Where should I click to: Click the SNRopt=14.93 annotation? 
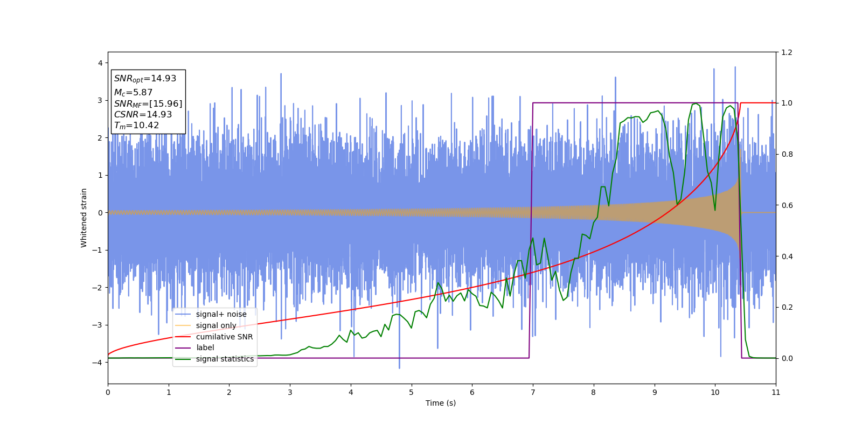(145, 79)
